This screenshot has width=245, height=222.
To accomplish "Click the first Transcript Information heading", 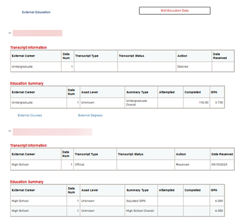I will pos(28,47).
